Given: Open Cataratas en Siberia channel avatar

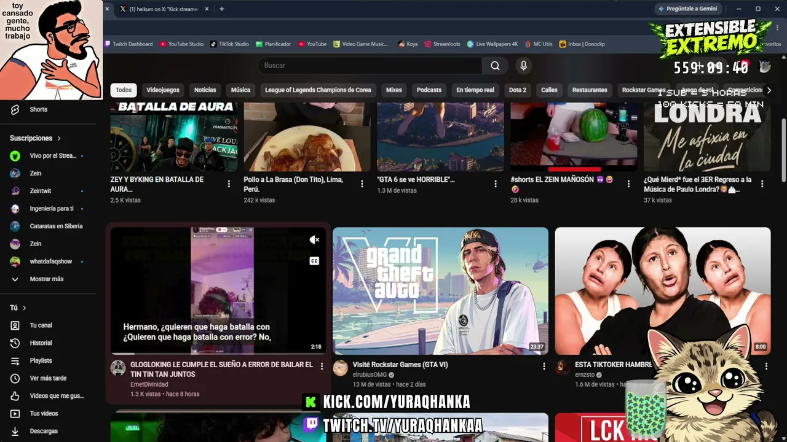Looking at the screenshot, I should tap(15, 226).
